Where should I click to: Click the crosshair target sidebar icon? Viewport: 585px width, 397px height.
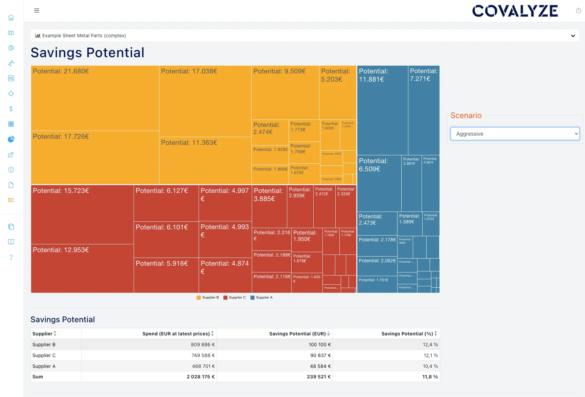pyautogui.click(x=11, y=93)
